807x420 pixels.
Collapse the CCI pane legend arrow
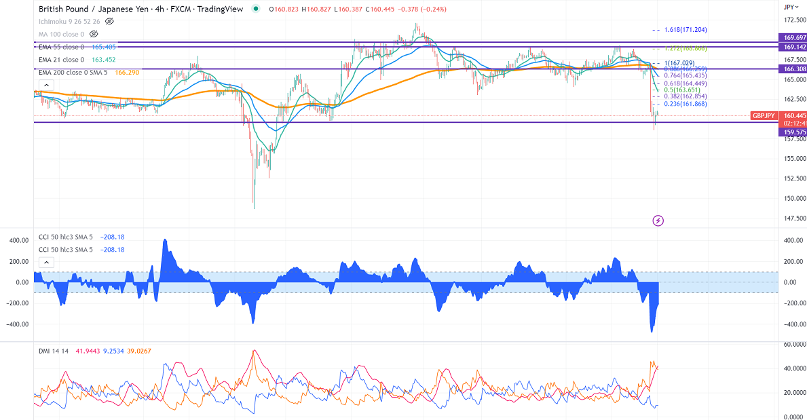pyautogui.click(x=46, y=263)
